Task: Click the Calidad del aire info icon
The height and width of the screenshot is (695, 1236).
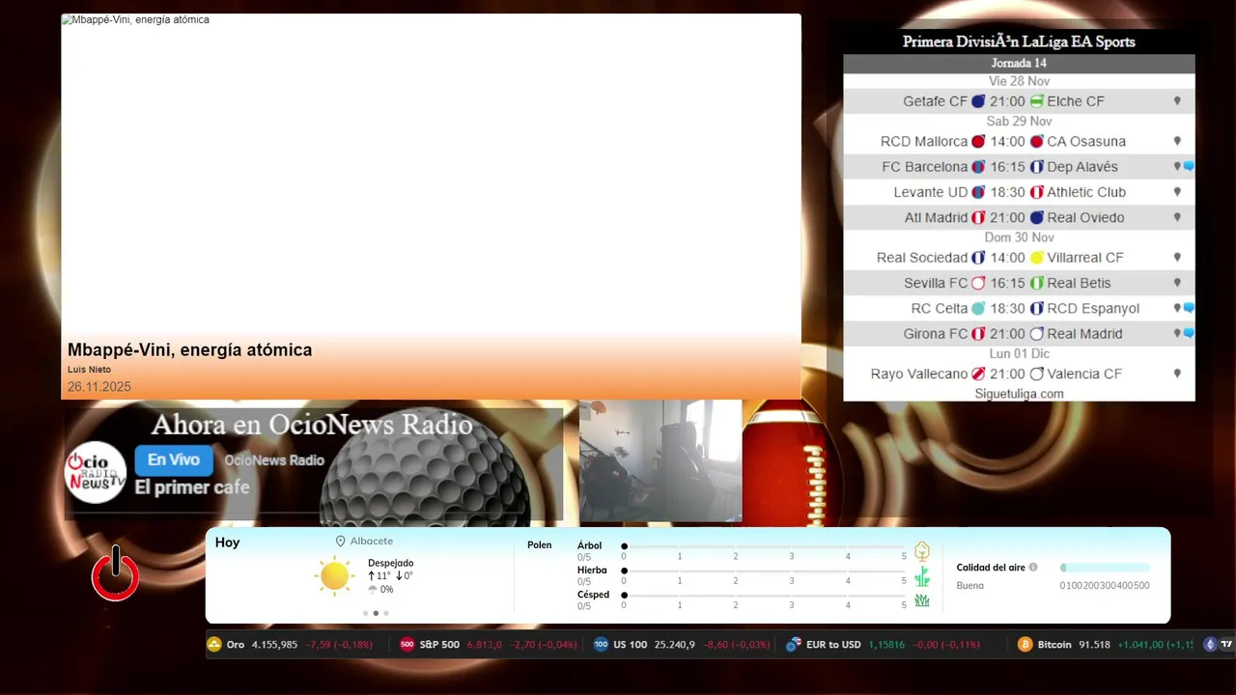Action: coord(1033,568)
